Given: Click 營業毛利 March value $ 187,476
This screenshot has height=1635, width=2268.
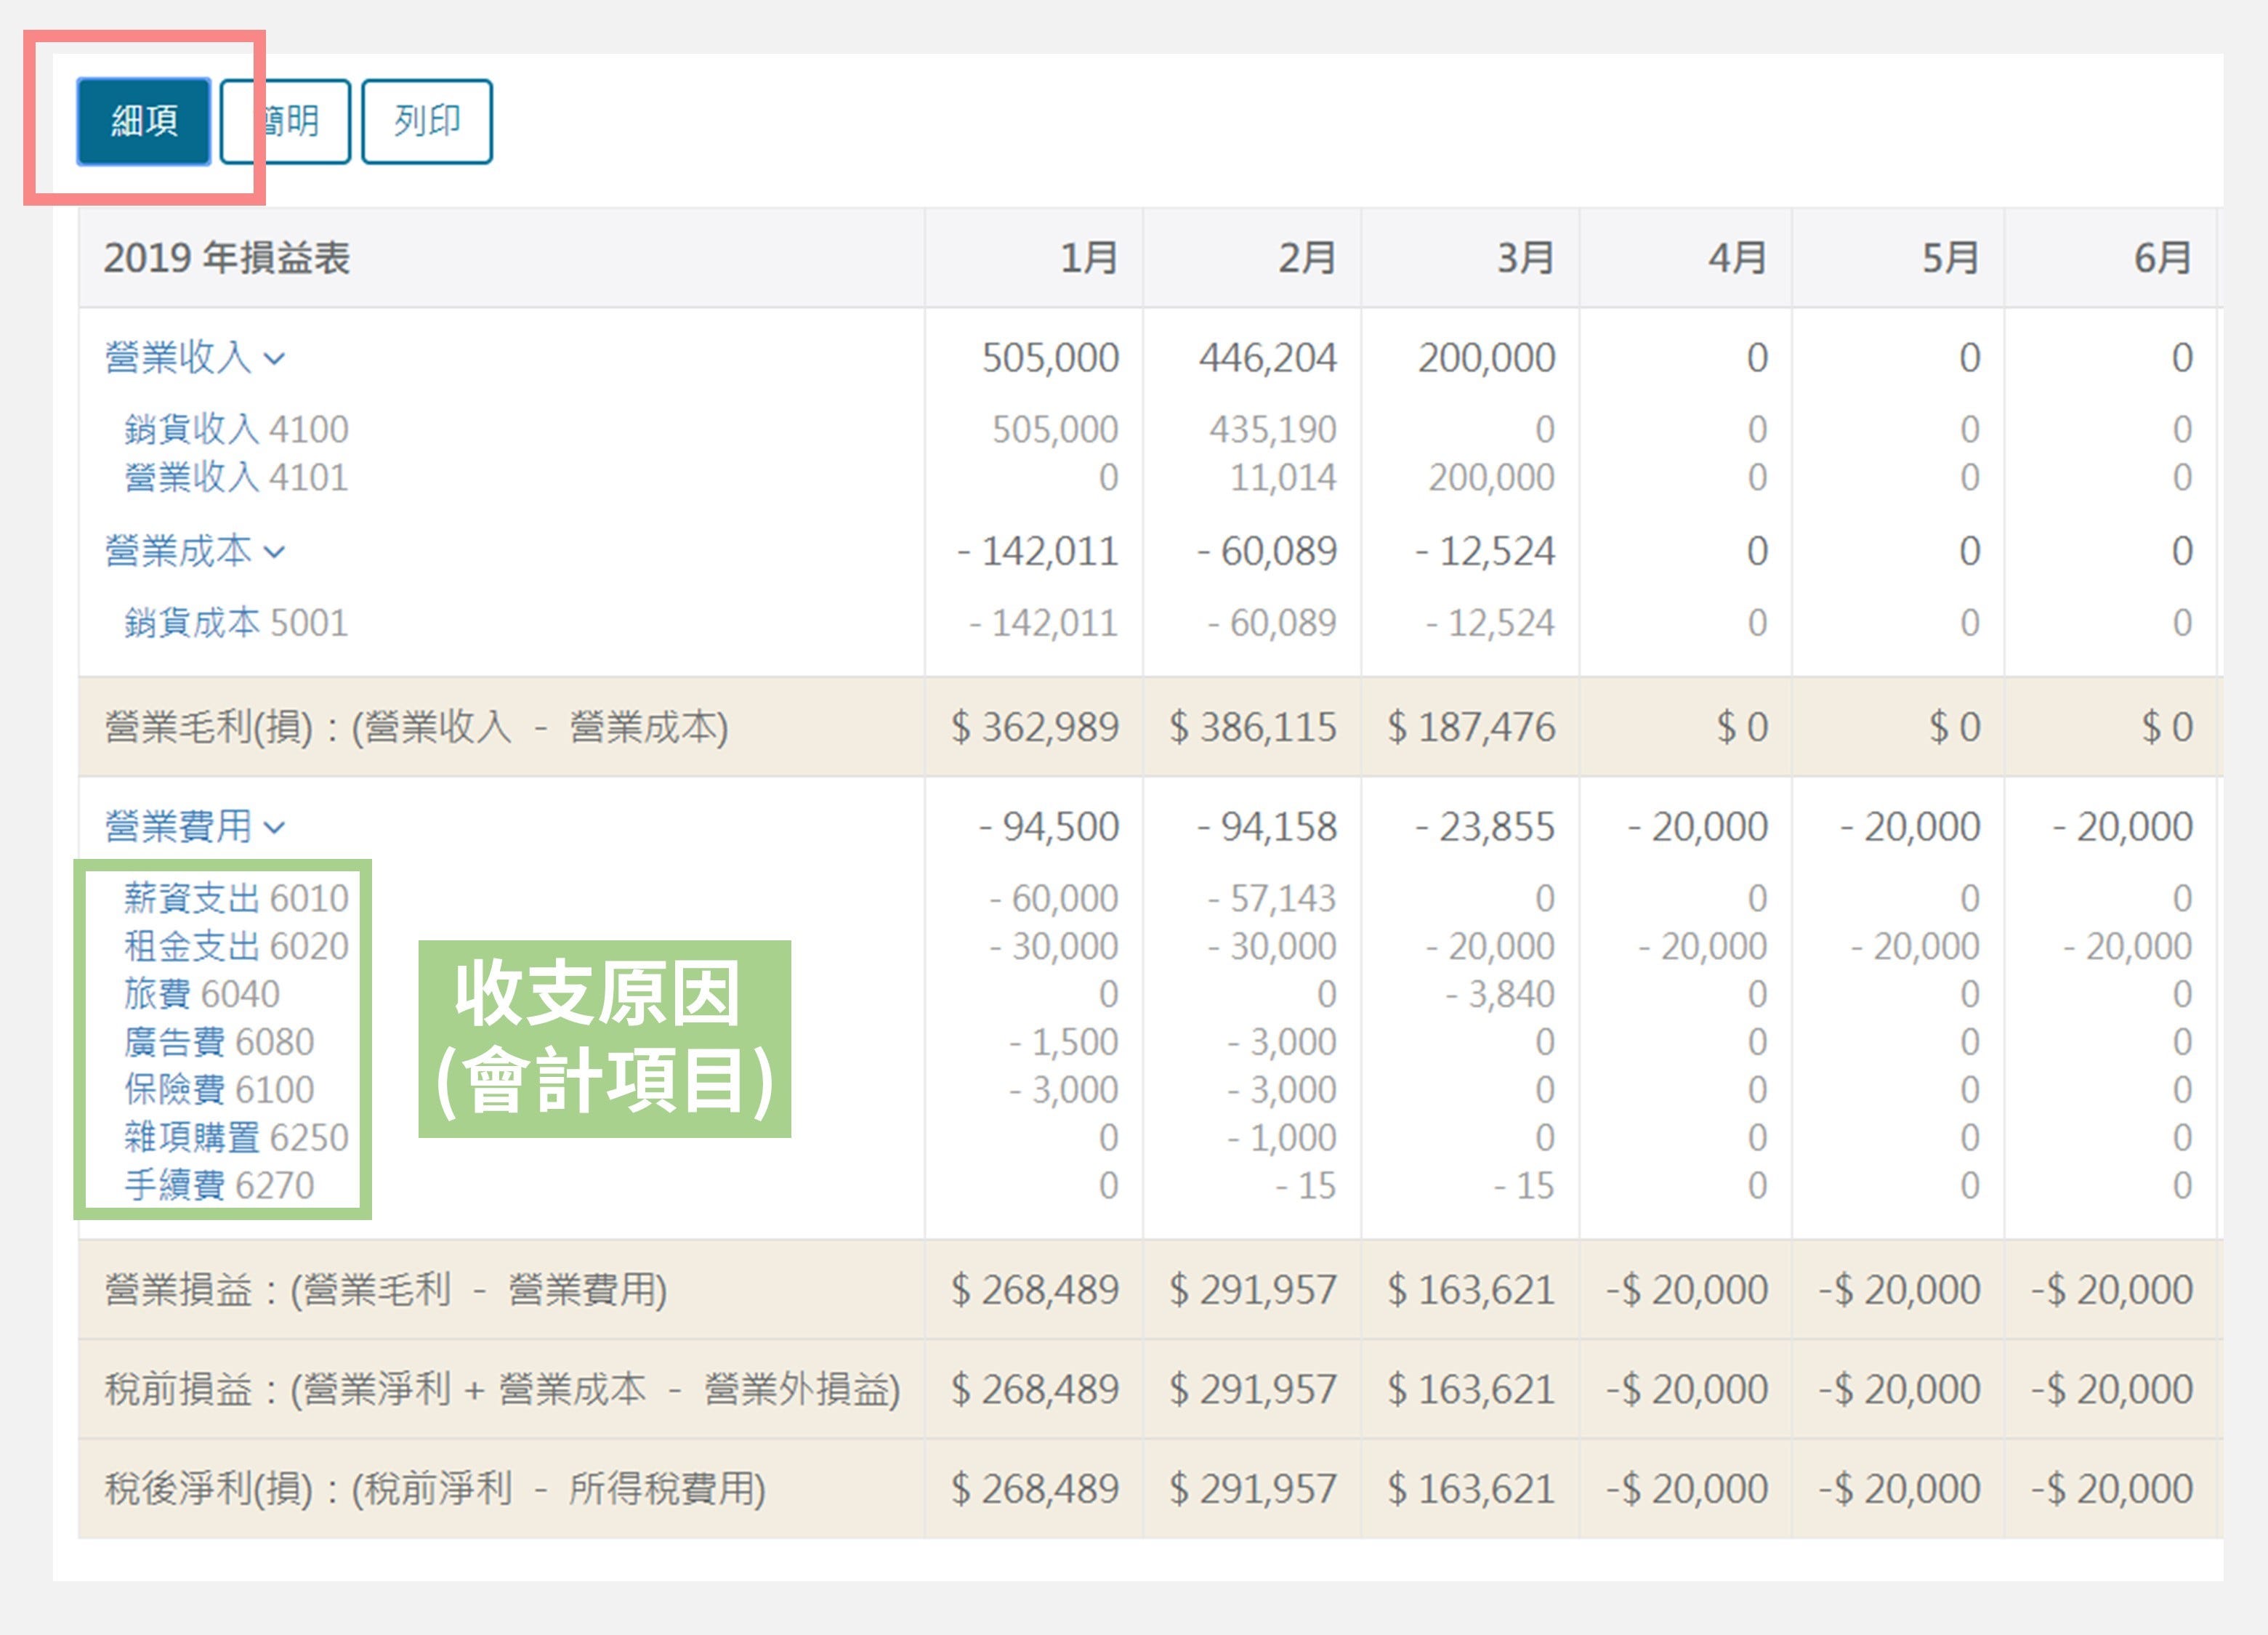Looking at the screenshot, I should coord(1471,726).
